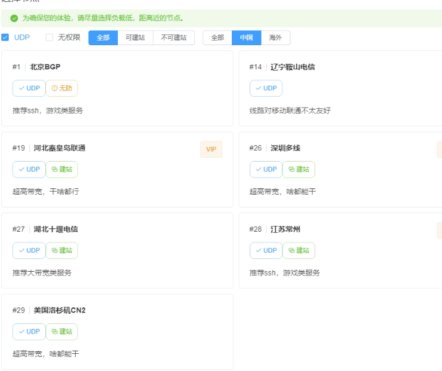Viewport: 442px width, 371px height.
Task: Click the 无防 warning tag on 北京BGP
Action: point(62,88)
